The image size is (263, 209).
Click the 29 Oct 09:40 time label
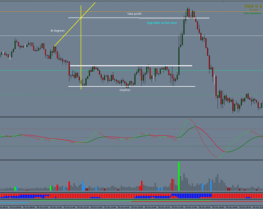pyautogui.click(x=29, y=207)
